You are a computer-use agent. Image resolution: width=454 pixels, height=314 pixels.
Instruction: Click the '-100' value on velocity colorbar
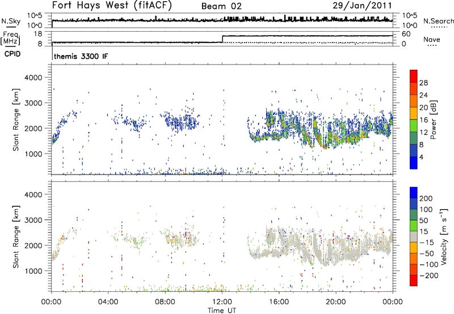coord(429,264)
